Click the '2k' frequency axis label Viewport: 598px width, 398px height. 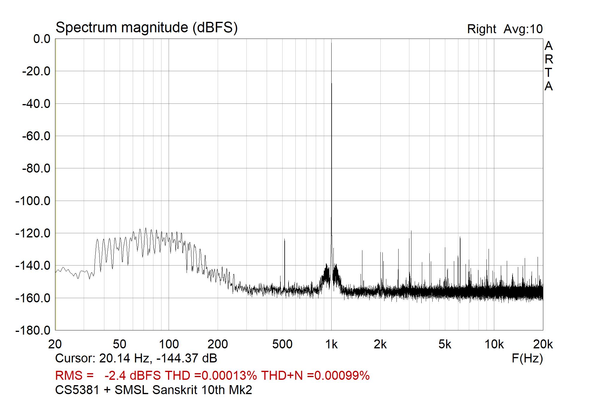click(380, 344)
